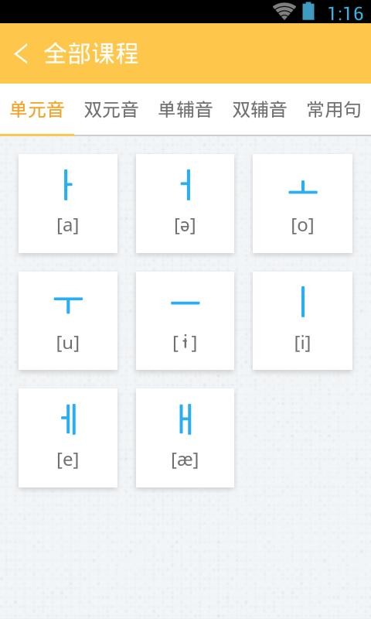Open the ㅔ [e] vowel card

68,438
